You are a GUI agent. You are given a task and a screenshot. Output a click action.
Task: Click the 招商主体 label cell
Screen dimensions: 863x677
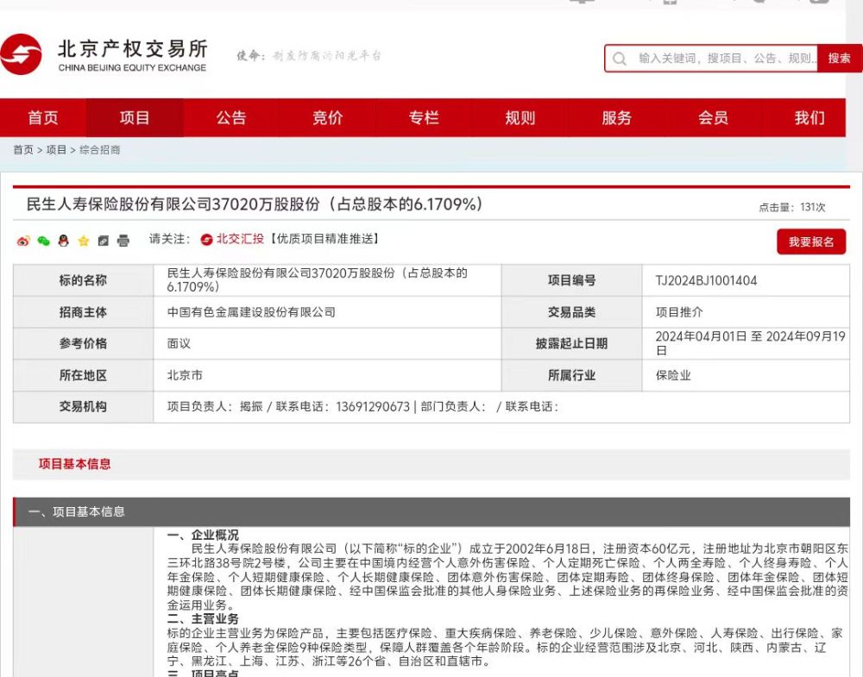point(83,312)
